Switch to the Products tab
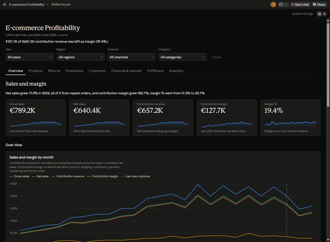Screen dimensions: 330x242 pos(36,71)
